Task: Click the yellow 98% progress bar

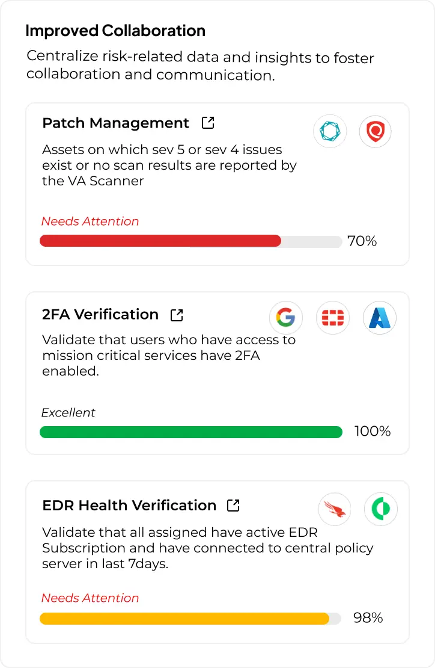Action: coord(184,618)
